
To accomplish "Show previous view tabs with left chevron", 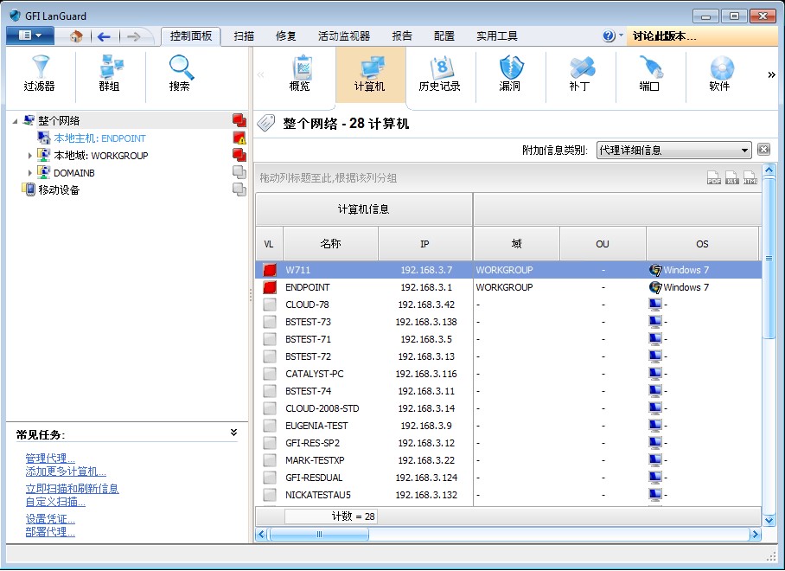I will tap(260, 74).
